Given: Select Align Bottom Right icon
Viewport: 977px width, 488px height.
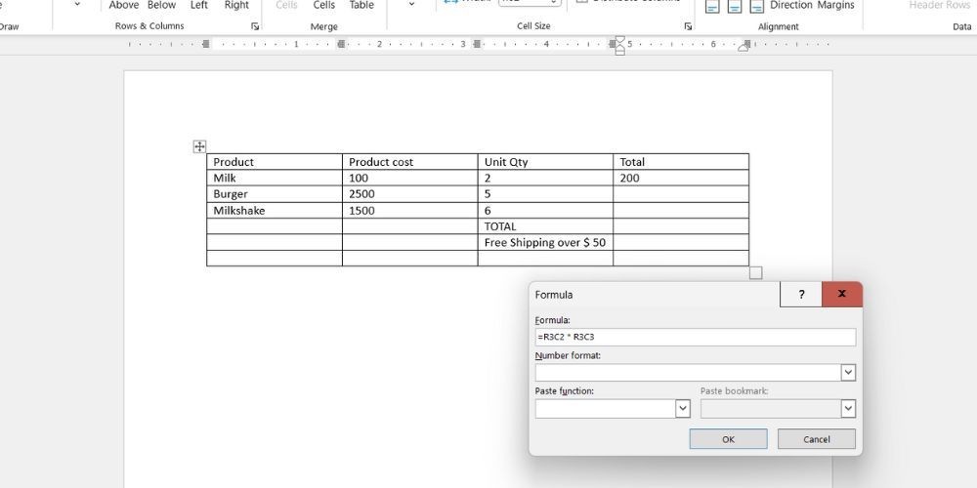Looking at the screenshot, I should click(x=756, y=6).
